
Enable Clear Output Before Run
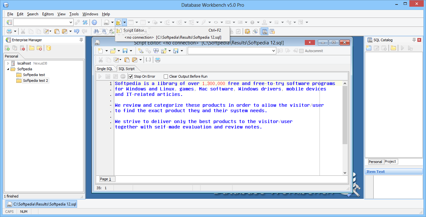[x=166, y=76]
